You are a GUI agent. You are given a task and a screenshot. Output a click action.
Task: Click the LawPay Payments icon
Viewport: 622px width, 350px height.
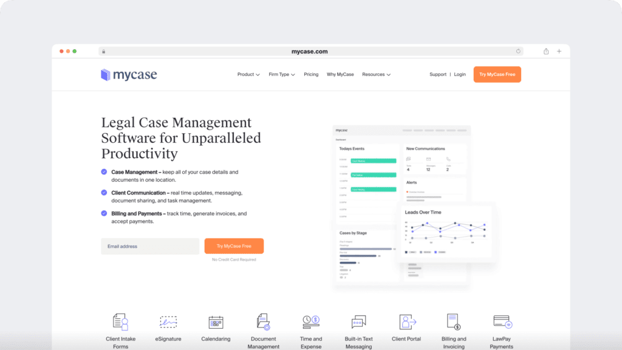(501, 321)
